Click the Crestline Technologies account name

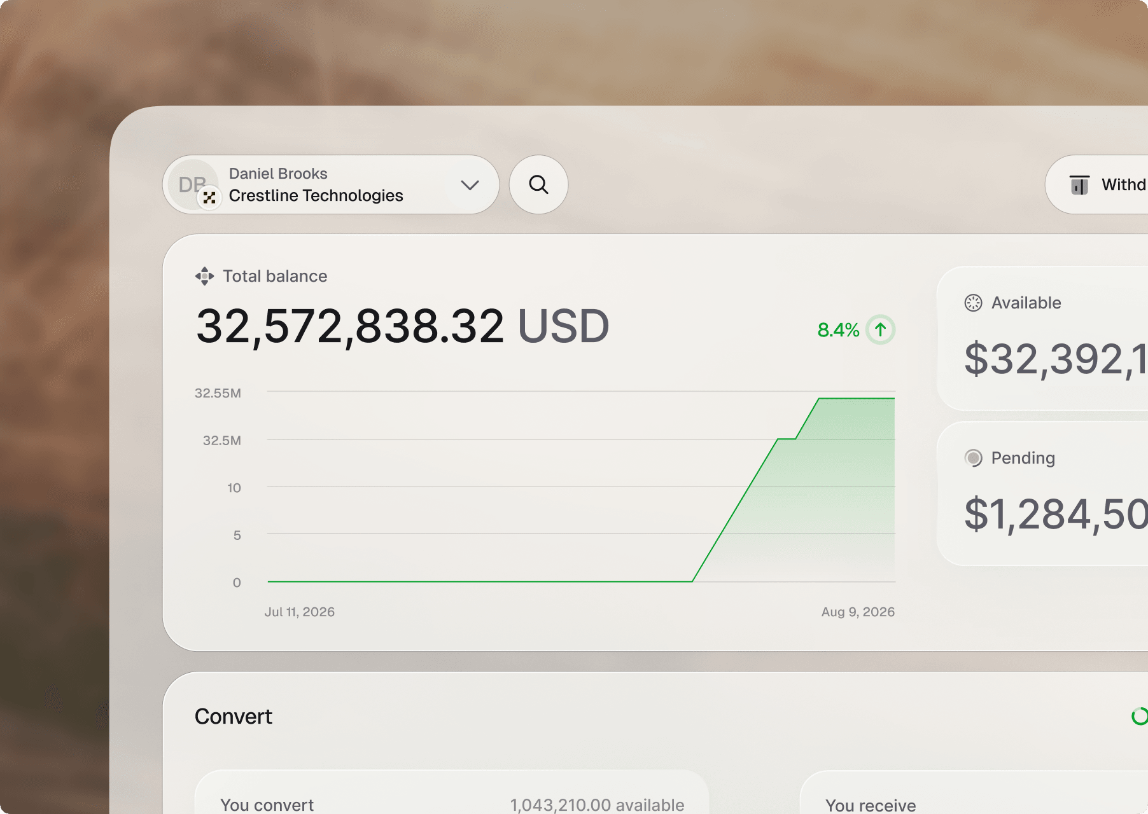coord(316,195)
